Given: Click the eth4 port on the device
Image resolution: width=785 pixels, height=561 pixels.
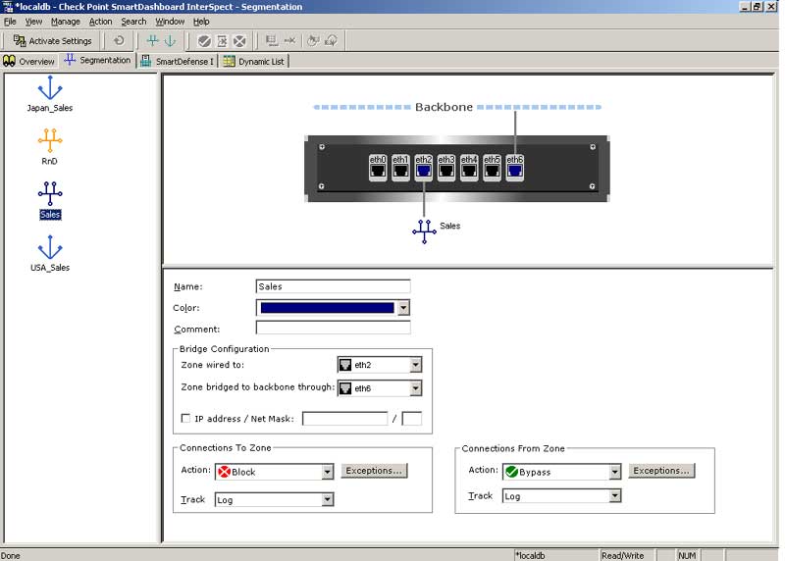Looking at the screenshot, I should point(469,167).
